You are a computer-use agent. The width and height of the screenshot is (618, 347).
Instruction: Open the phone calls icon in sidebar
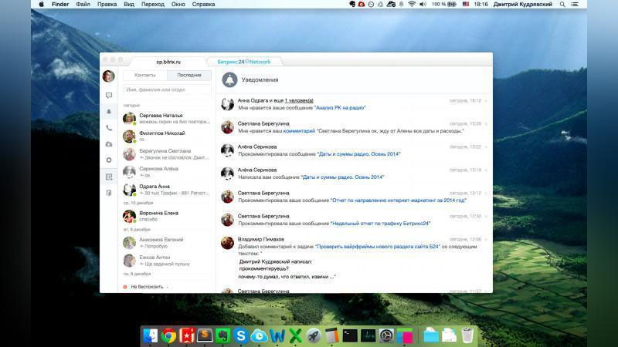[x=109, y=128]
